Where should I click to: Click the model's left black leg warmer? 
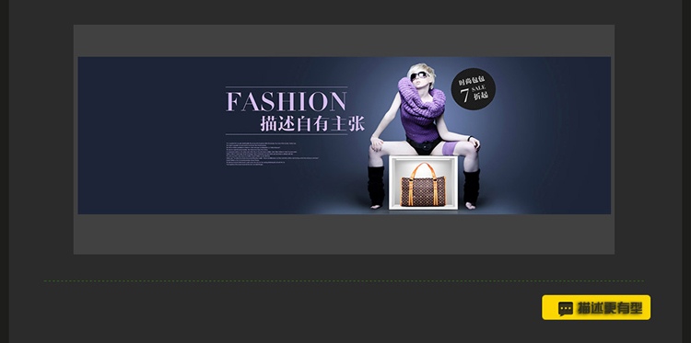pyautogui.click(x=376, y=186)
